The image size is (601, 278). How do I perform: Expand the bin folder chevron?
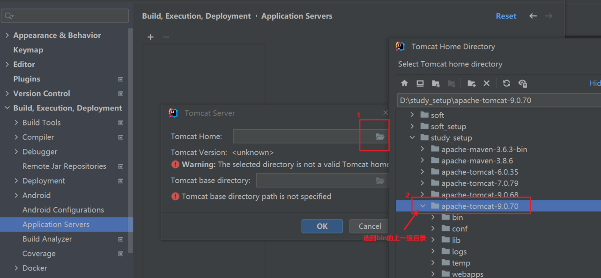click(433, 217)
